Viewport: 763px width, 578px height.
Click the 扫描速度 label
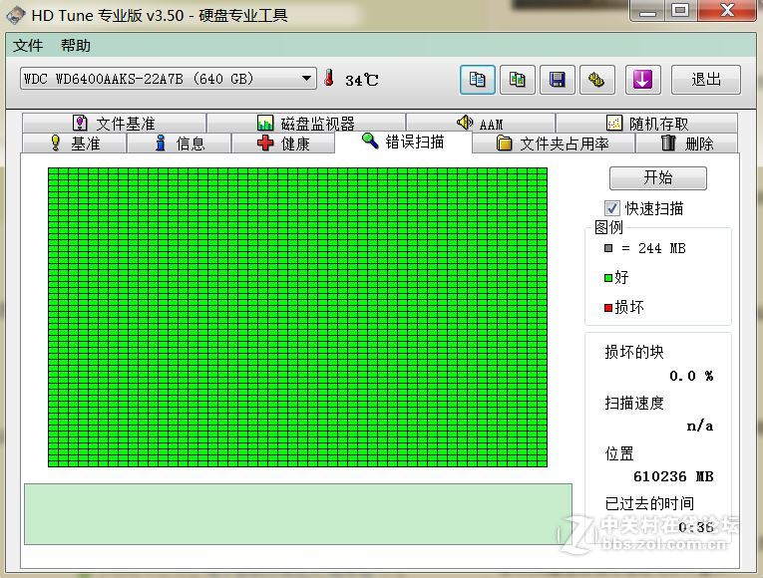coord(634,403)
